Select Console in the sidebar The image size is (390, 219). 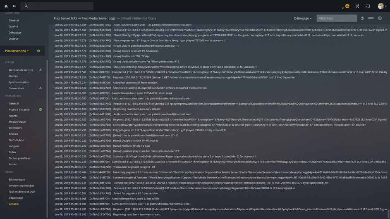click(14, 204)
